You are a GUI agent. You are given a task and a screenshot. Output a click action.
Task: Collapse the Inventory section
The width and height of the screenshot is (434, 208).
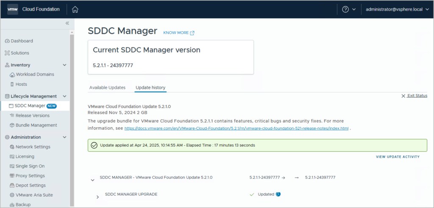click(x=64, y=65)
